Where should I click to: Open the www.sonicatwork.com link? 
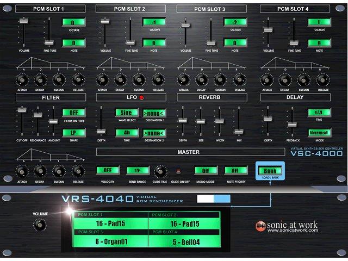293,231
